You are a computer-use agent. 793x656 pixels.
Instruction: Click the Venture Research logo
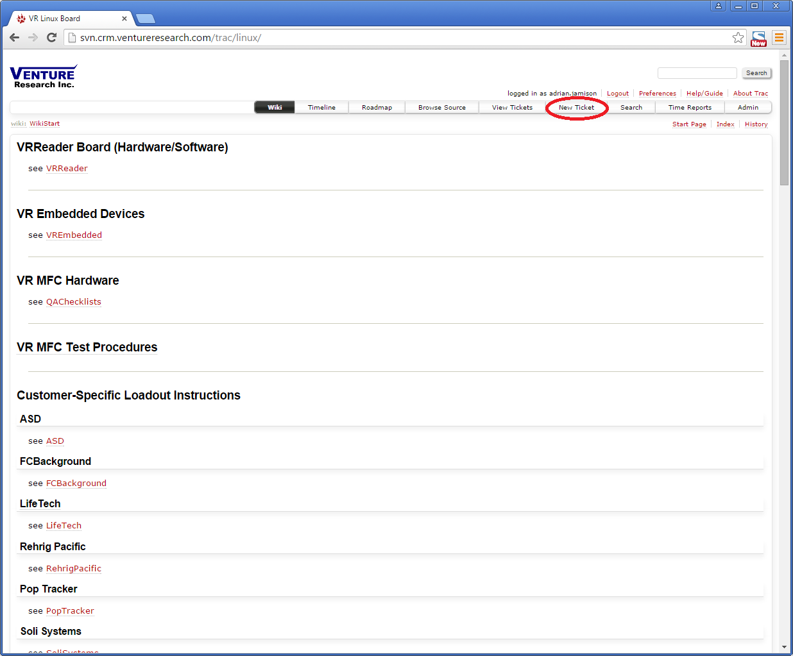(x=44, y=76)
